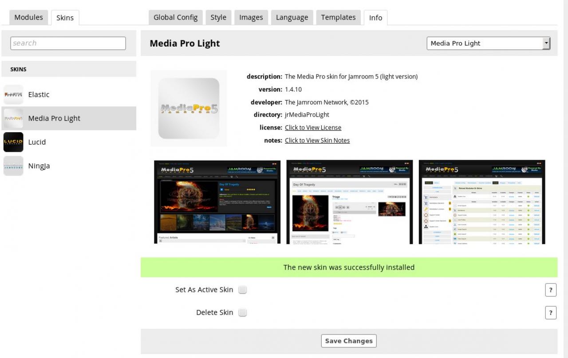Select Media Pro Light in skins list
The image size is (568, 358).
tap(69, 118)
